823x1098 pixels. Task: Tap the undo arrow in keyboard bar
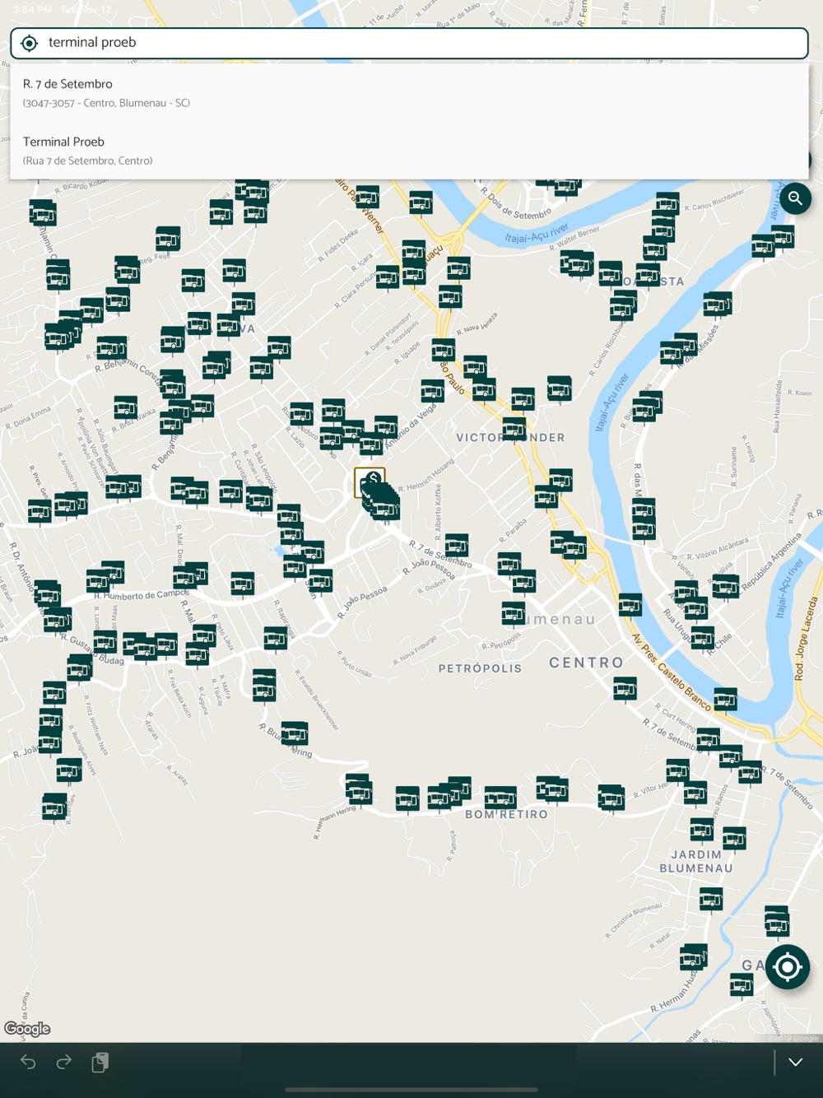tap(28, 1062)
